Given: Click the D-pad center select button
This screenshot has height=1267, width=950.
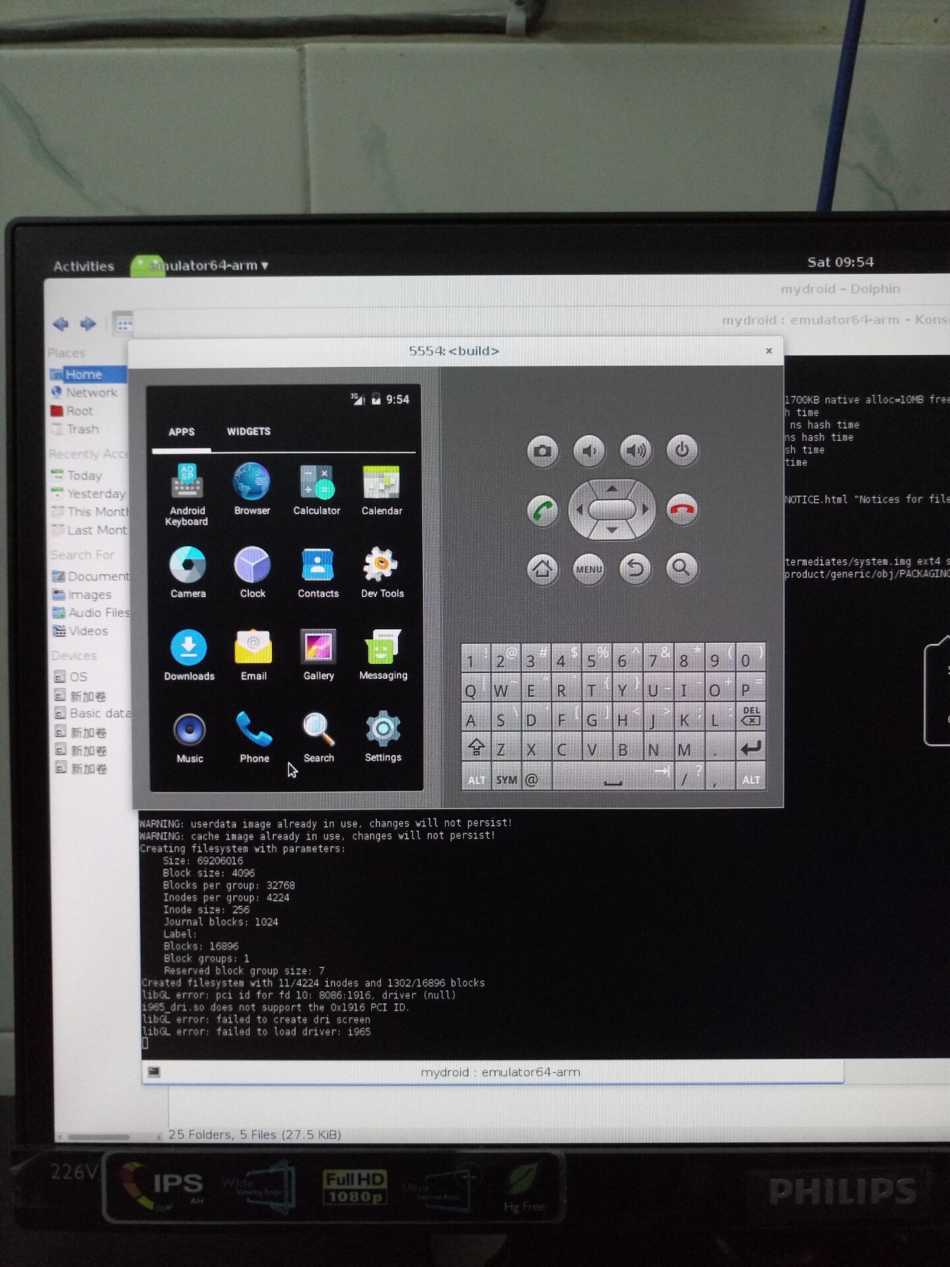Looking at the screenshot, I should tap(612, 509).
